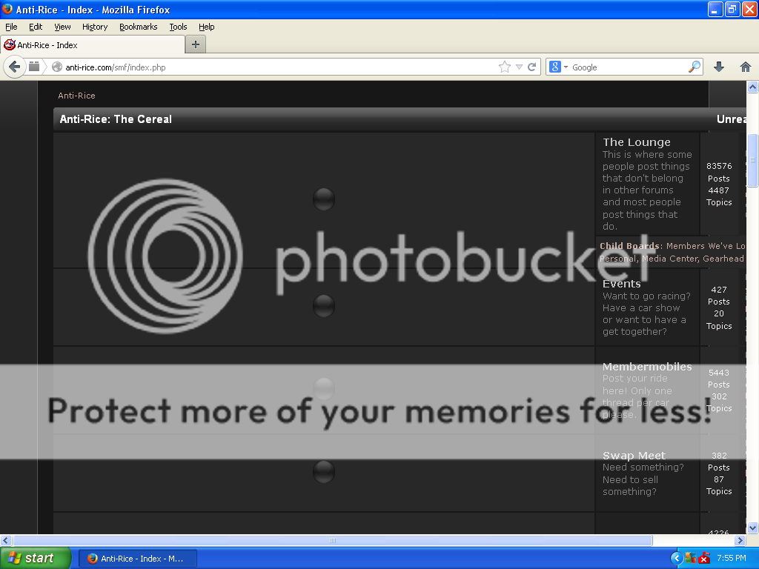Expand hidden system tray icons arrow

coord(676,559)
